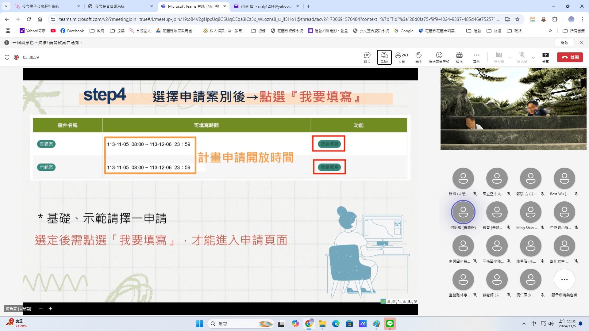Unmute the microphone
The height and width of the screenshot is (331, 589).
tap(522, 57)
